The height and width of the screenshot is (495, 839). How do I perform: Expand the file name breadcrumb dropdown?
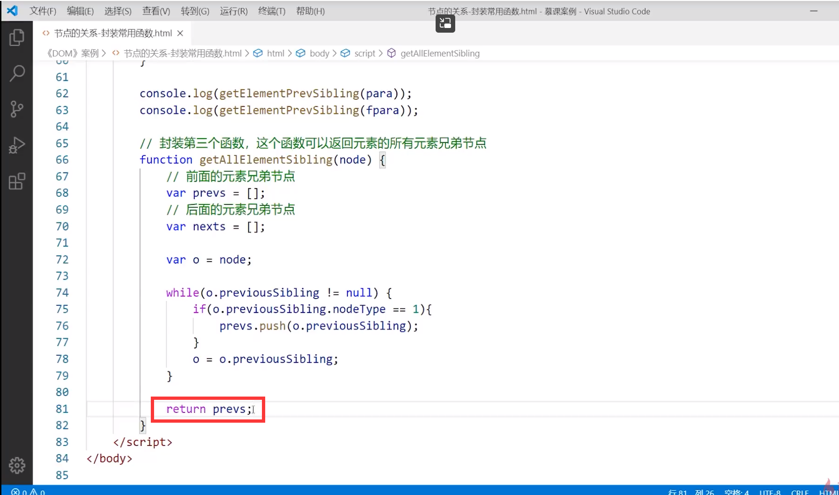click(183, 53)
